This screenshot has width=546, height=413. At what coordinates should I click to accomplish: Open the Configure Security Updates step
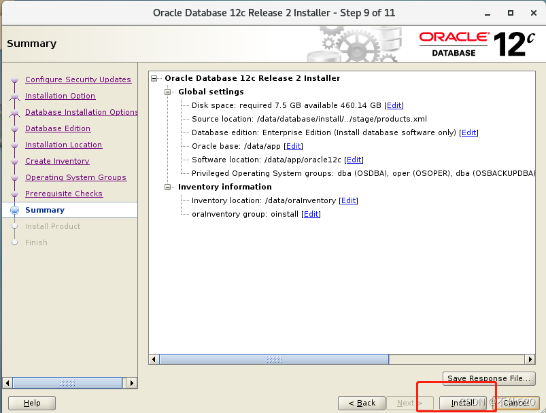pos(78,79)
